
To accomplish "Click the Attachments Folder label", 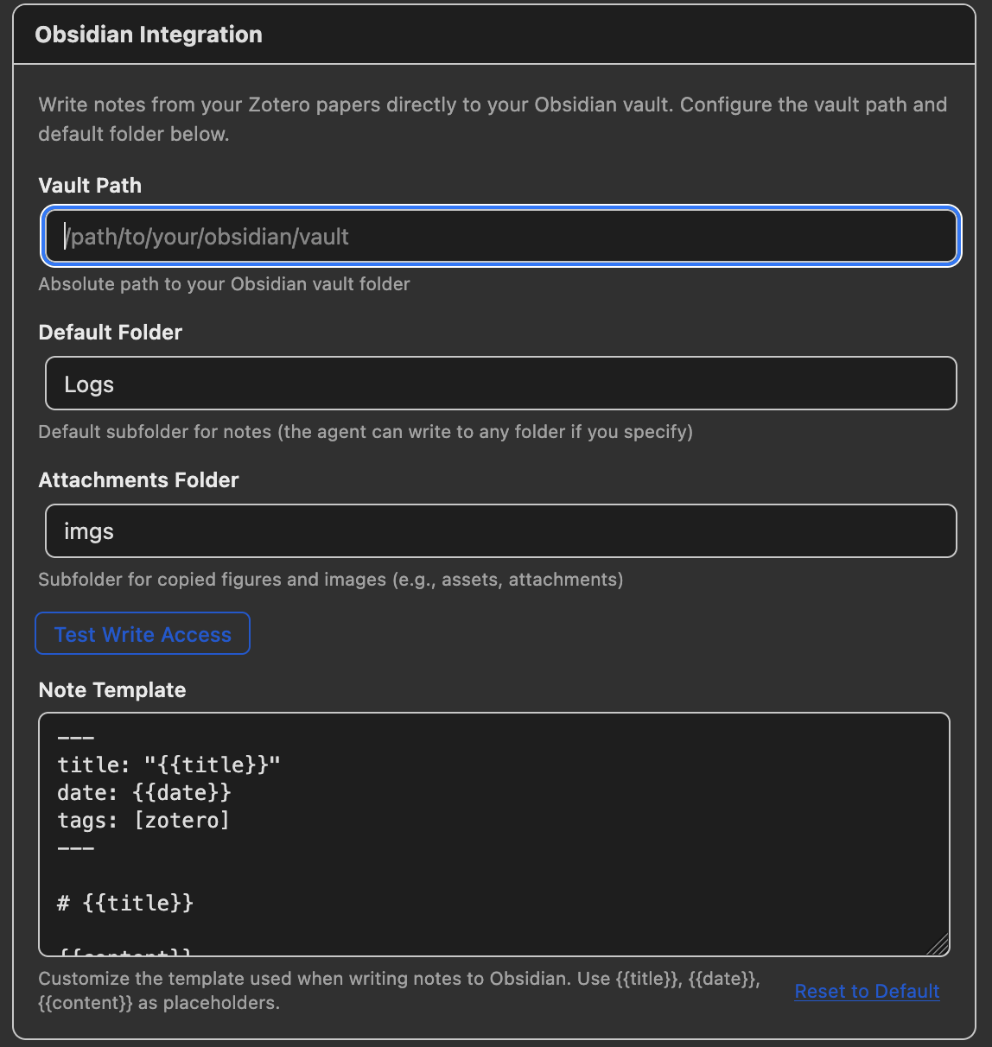I will 138,479.
